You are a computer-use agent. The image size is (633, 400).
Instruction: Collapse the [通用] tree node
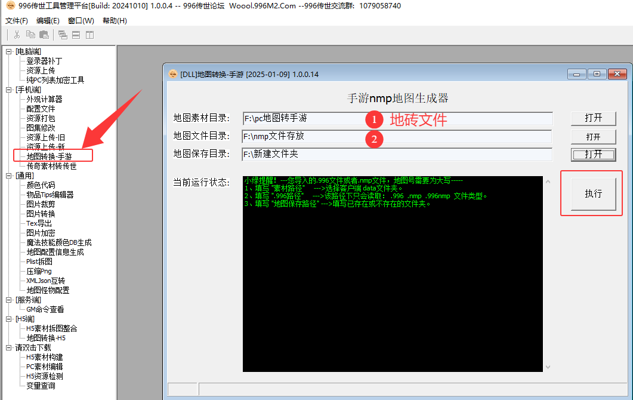pos(9,176)
